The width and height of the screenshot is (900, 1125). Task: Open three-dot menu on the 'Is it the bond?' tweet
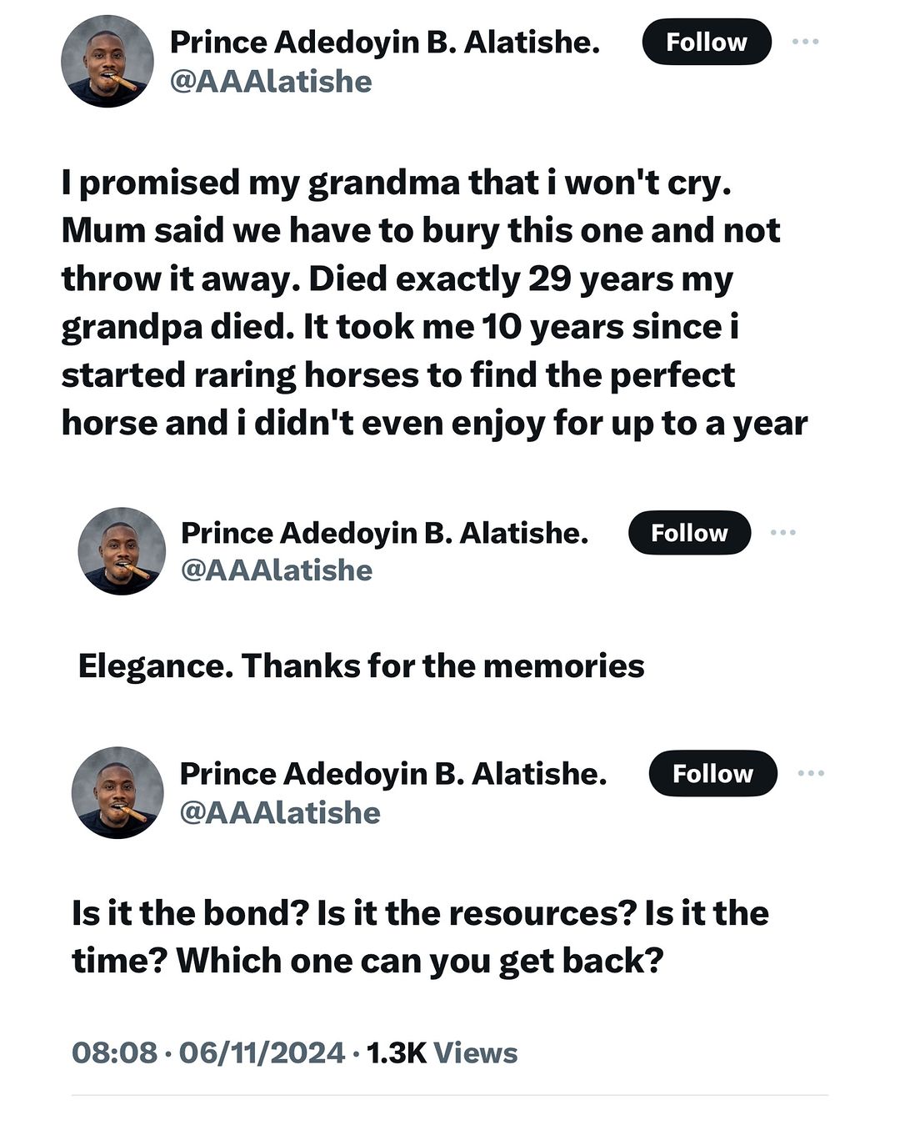coord(810,773)
